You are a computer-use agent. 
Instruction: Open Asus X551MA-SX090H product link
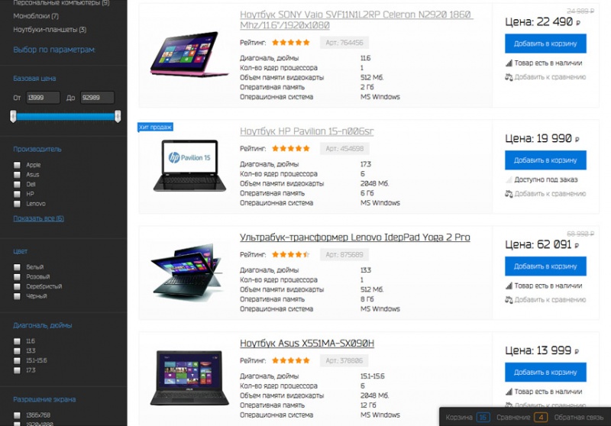point(307,343)
